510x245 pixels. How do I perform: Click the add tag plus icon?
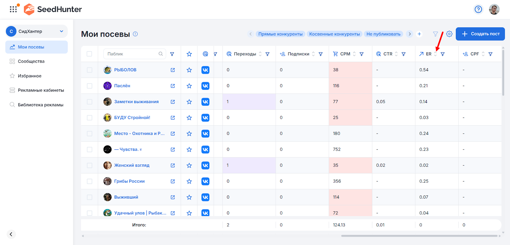click(419, 34)
